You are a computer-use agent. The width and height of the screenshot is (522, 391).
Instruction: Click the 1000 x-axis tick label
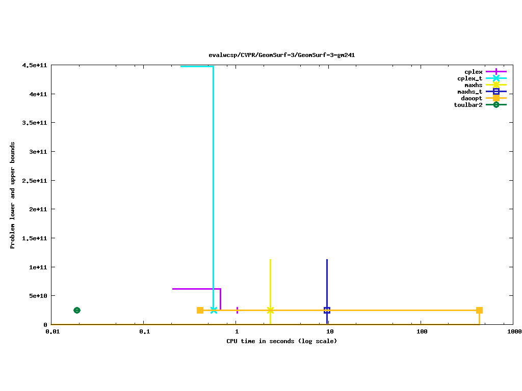click(513, 331)
